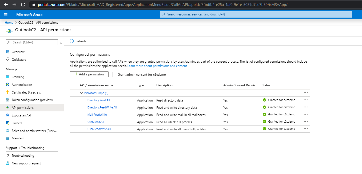Click the Admin Consent Required column header

click(241, 85)
